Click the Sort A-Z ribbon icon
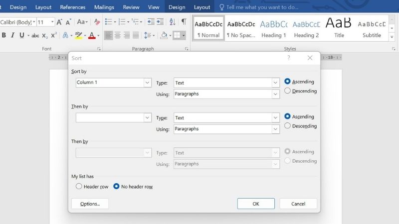The width and height of the screenshot is (399, 224). click(172, 22)
